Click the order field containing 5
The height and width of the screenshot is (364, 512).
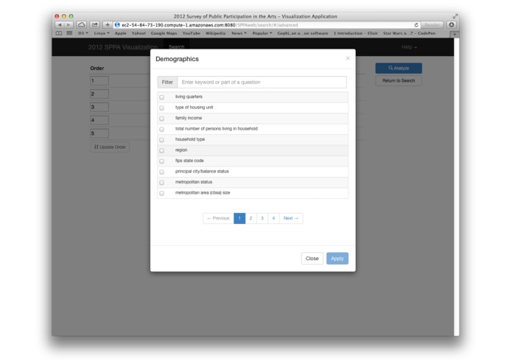click(x=99, y=133)
